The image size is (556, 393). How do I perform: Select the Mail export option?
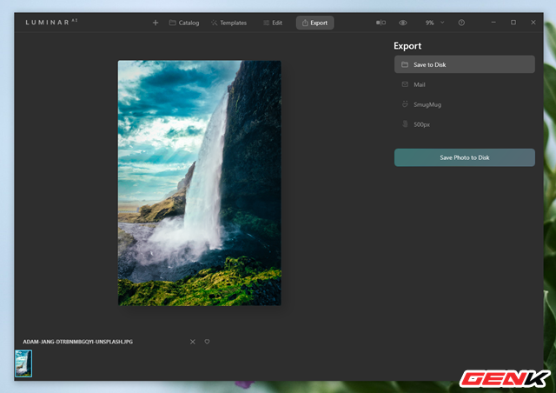465,84
